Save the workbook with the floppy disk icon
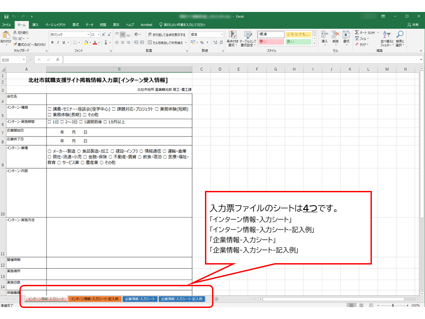The height and width of the screenshot is (319, 425). tap(6, 16)
